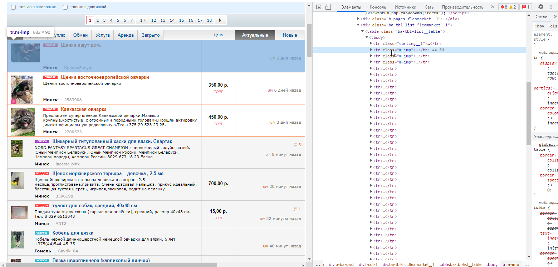Screen dimensions: 558x267
Task: Click the dog toilet listing thumbnail
Action: (20, 212)
